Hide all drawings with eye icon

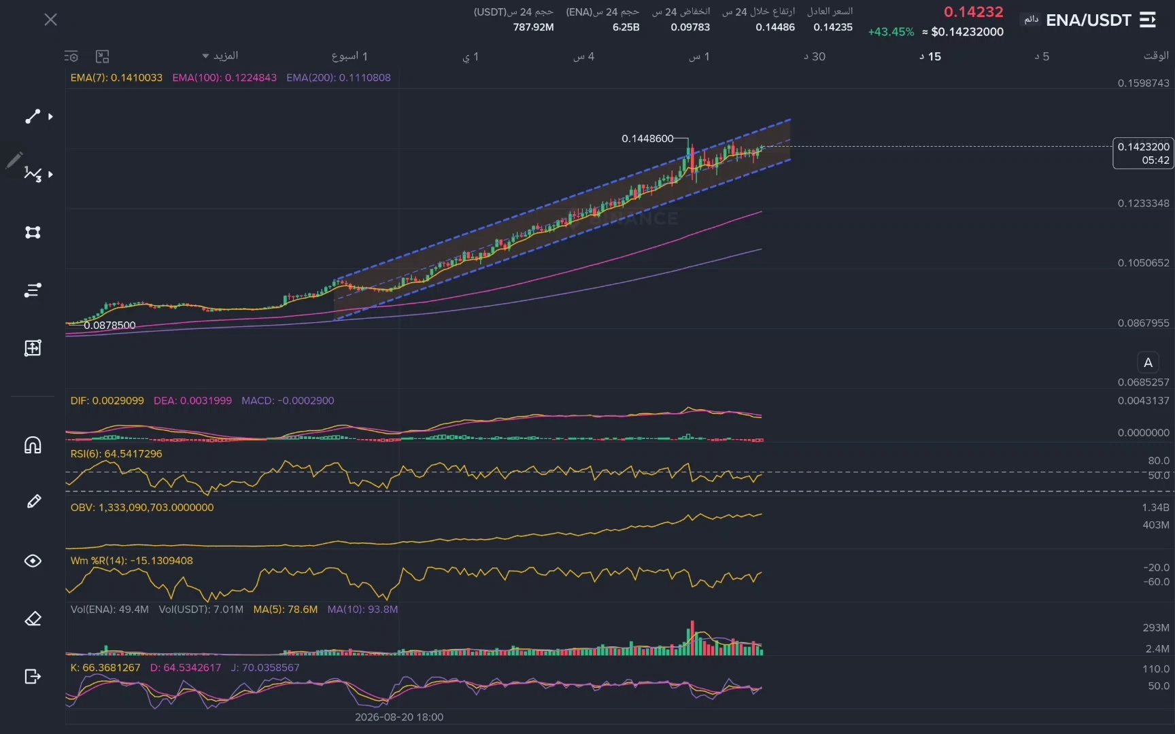33,561
